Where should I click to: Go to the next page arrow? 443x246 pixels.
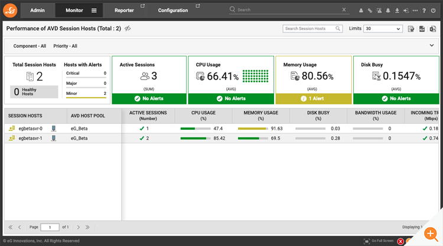(x=79, y=227)
